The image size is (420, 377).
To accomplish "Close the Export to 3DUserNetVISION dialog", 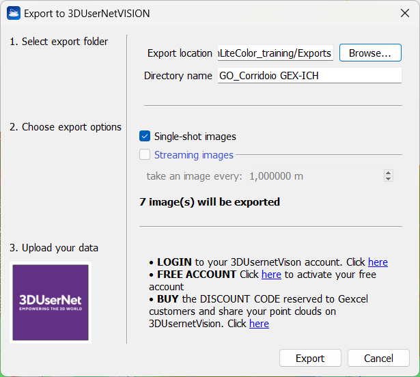I will point(405,13).
